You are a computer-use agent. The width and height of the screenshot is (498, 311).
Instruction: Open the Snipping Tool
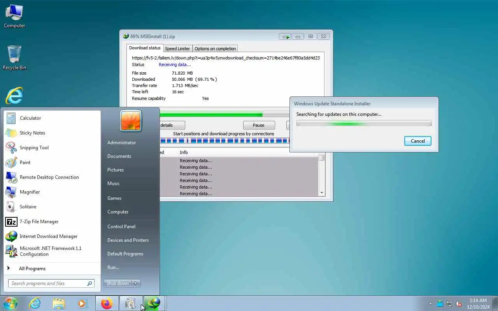click(x=53, y=148)
